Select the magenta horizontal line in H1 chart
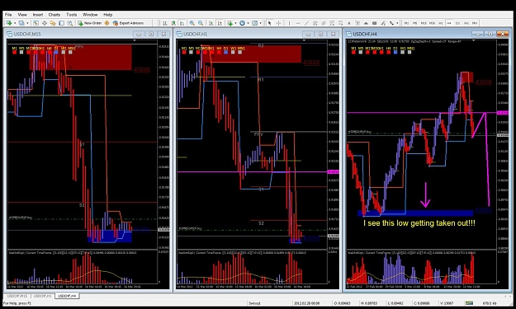 click(252, 171)
